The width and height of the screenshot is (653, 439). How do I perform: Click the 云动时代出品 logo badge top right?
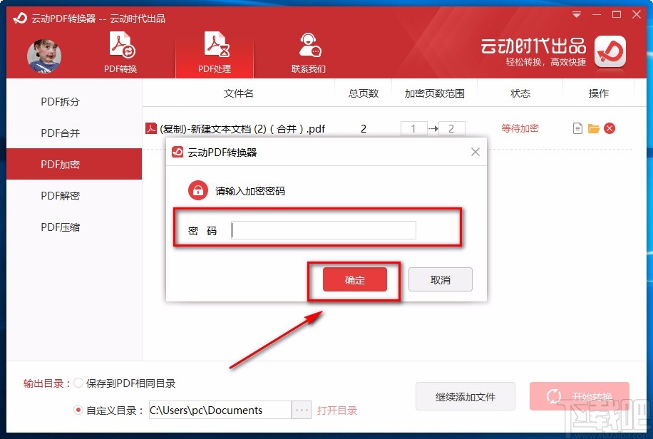[610, 52]
